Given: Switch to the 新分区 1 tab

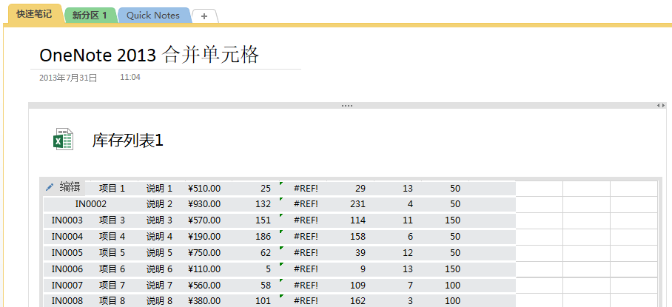Looking at the screenshot, I should tap(90, 16).
